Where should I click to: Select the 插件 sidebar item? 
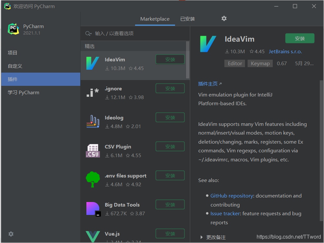point(41,79)
